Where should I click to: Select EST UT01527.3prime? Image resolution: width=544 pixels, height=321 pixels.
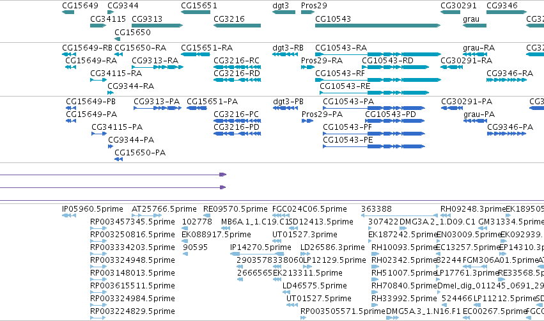pos(276,241)
